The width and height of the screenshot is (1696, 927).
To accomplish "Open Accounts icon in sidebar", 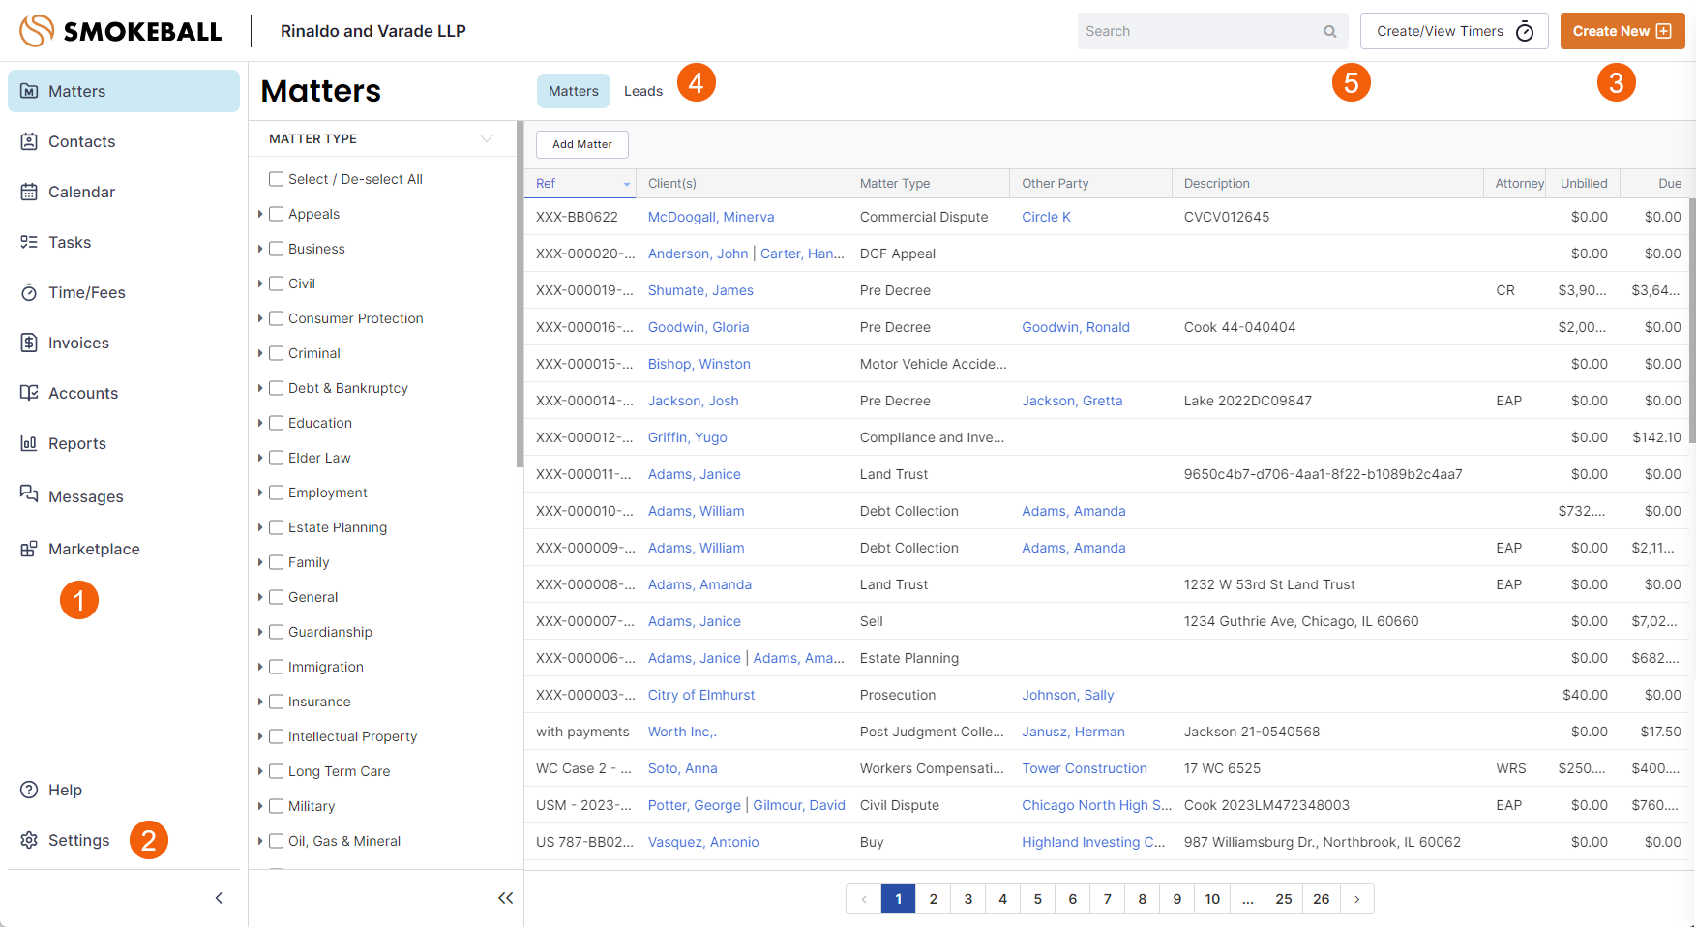I will 29,393.
